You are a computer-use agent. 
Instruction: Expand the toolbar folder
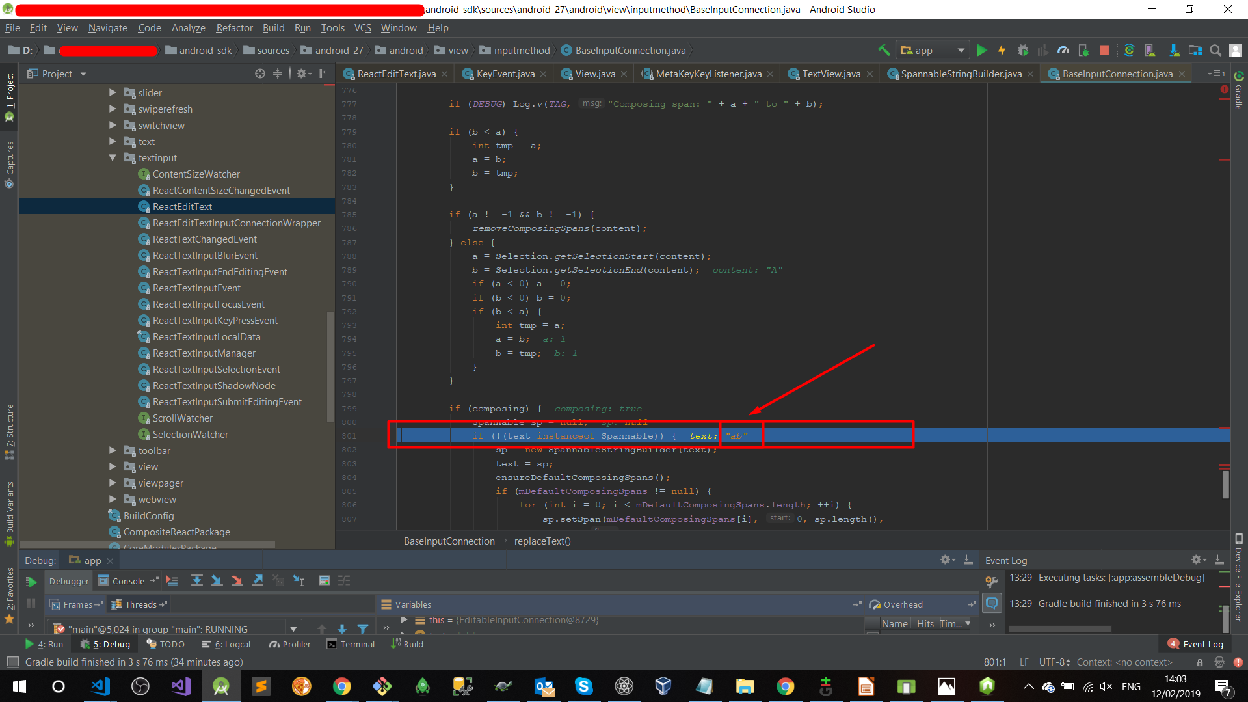pos(113,450)
